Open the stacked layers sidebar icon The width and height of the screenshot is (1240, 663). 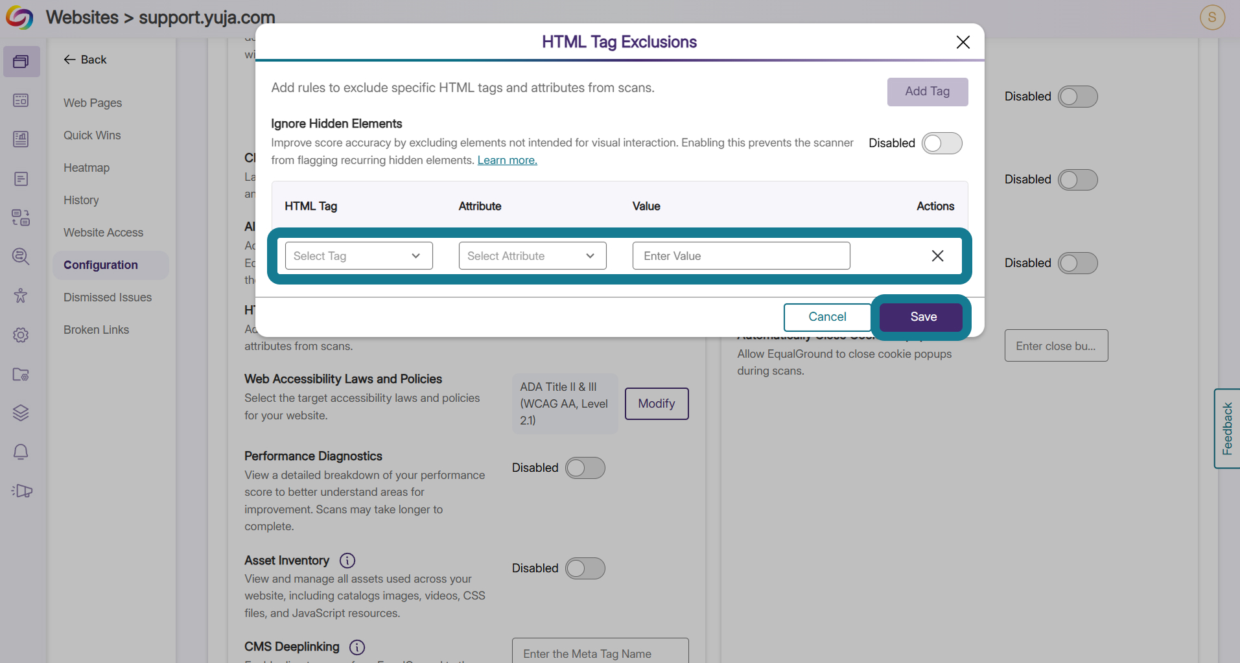coord(21,413)
